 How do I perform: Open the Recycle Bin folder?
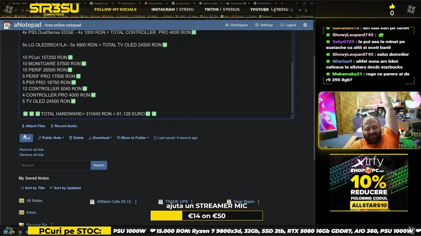click(x=33, y=225)
